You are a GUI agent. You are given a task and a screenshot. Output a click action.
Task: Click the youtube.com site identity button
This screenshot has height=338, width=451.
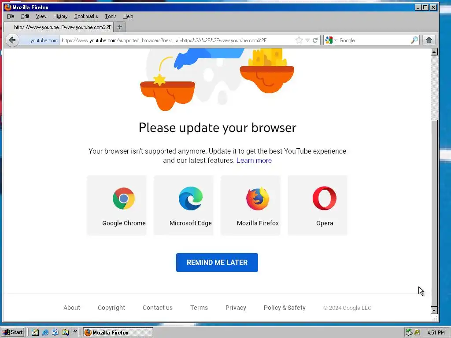tap(40, 40)
